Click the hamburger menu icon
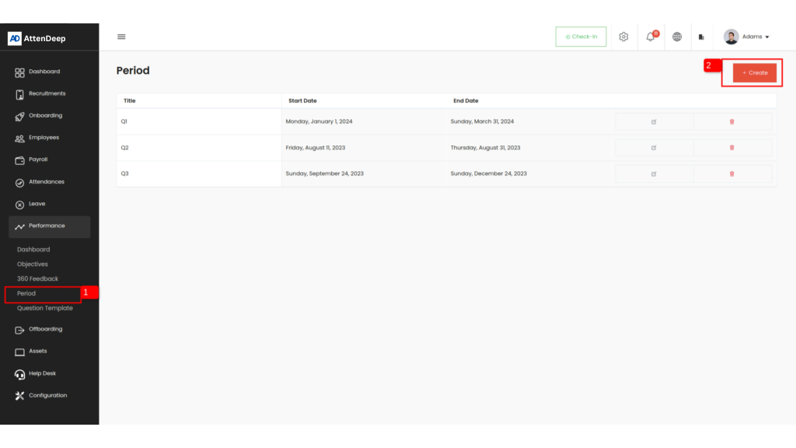 click(x=121, y=37)
